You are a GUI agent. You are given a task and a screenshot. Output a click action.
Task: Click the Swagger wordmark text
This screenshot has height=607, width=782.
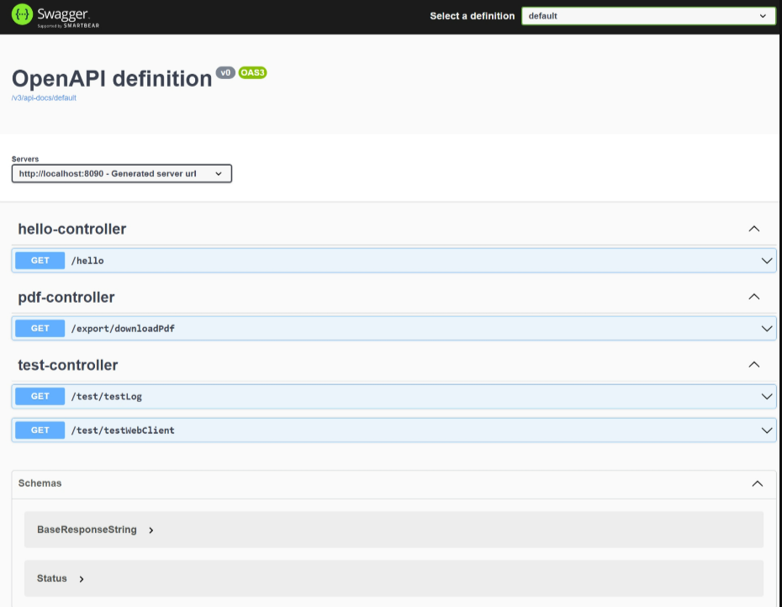tap(63, 14)
